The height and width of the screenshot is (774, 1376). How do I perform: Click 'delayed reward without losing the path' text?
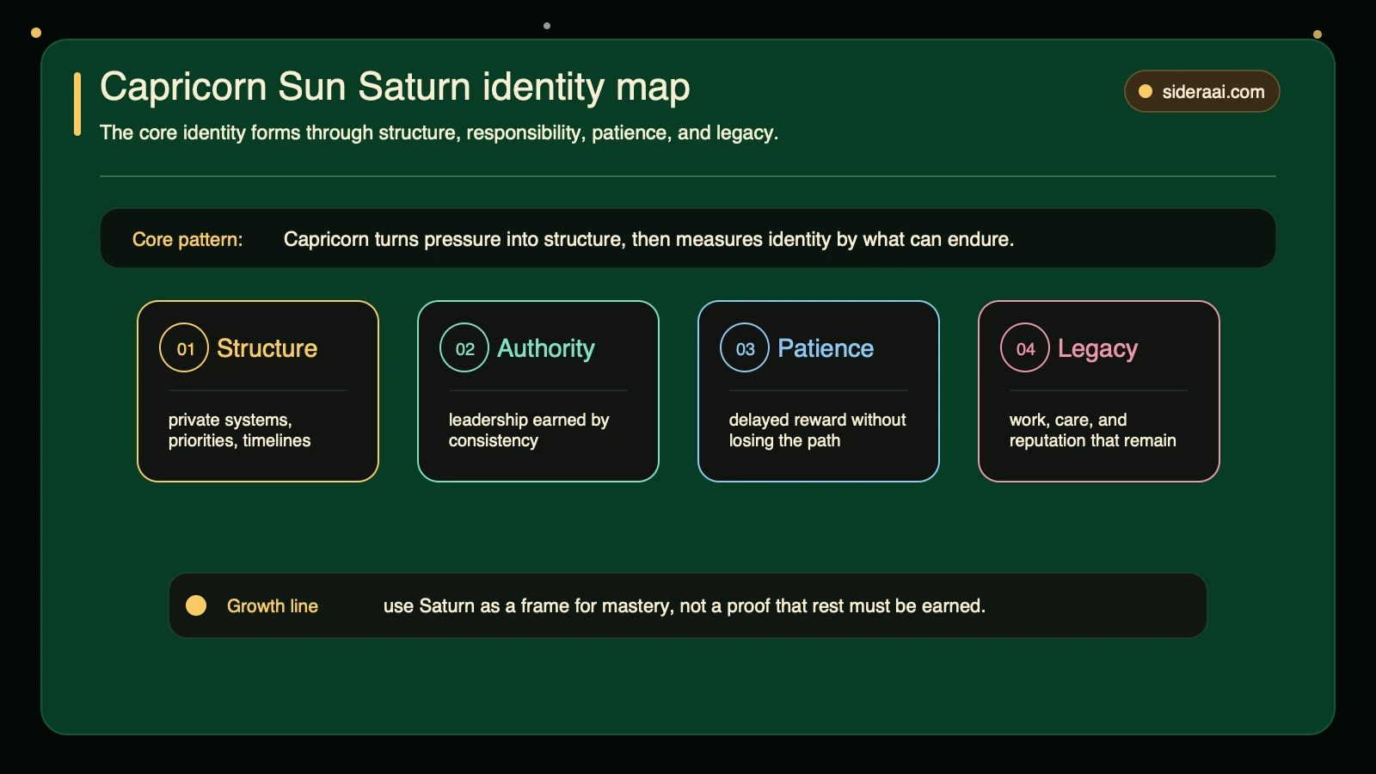[x=817, y=430]
